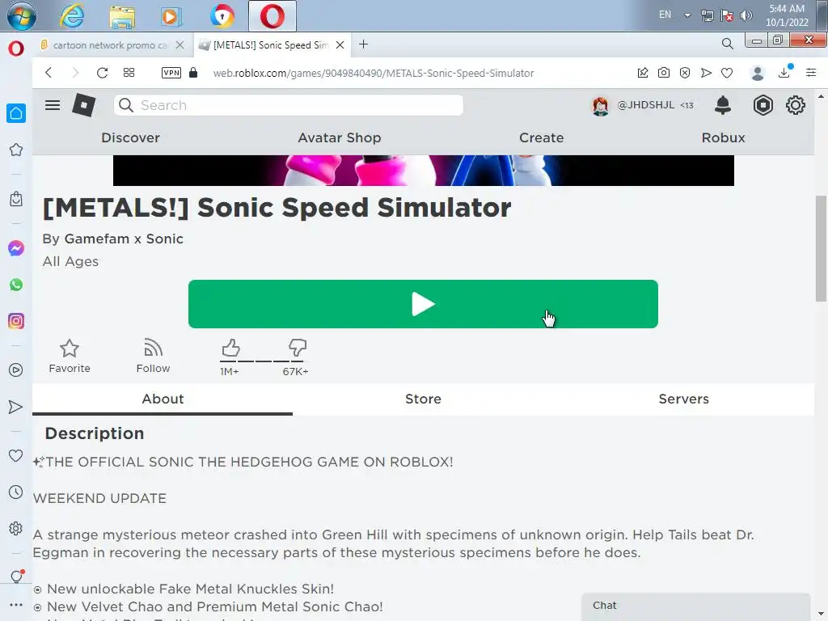The width and height of the screenshot is (828, 621).
Task: Go to Roblox home via logo
Action: pyautogui.click(x=83, y=105)
